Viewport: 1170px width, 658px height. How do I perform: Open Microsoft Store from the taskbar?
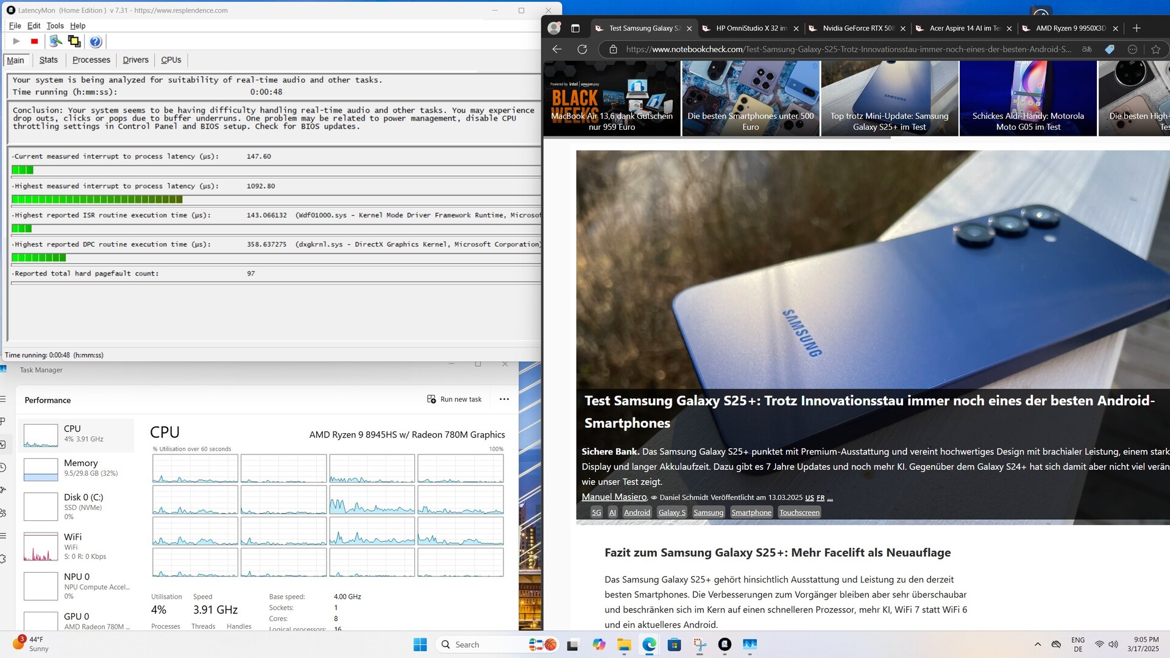[x=674, y=645]
